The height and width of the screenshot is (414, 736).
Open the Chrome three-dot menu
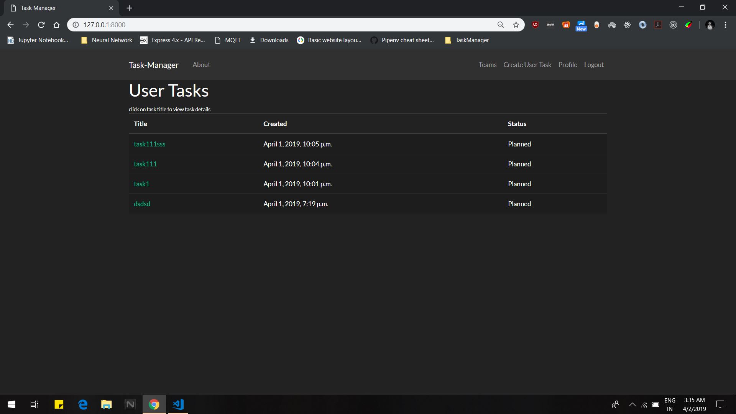point(725,25)
